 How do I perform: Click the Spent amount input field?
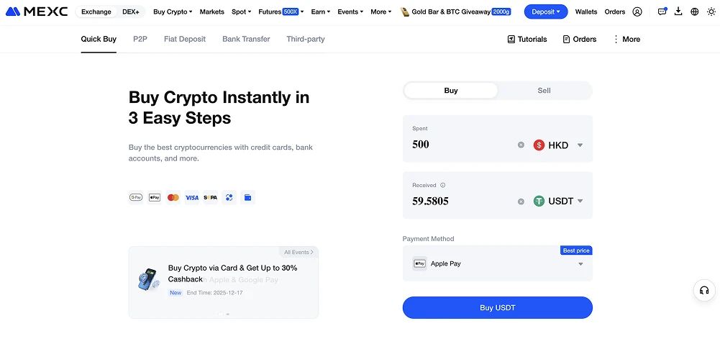pyautogui.click(x=460, y=145)
